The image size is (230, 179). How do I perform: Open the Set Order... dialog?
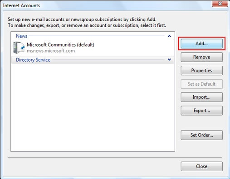point(201,135)
